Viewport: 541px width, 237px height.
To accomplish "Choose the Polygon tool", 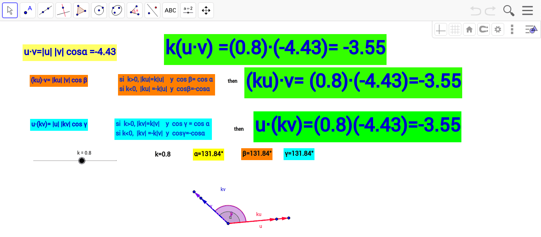I will coord(81,10).
